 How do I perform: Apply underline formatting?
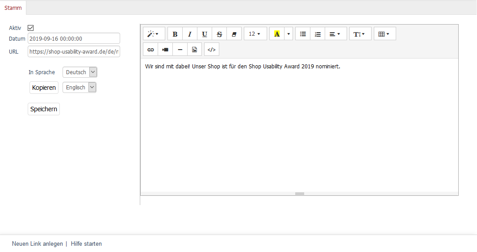pyautogui.click(x=205, y=34)
